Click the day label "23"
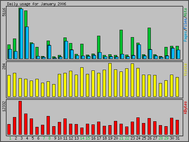This screenshot has height=142, width=189. (x=133, y=138)
